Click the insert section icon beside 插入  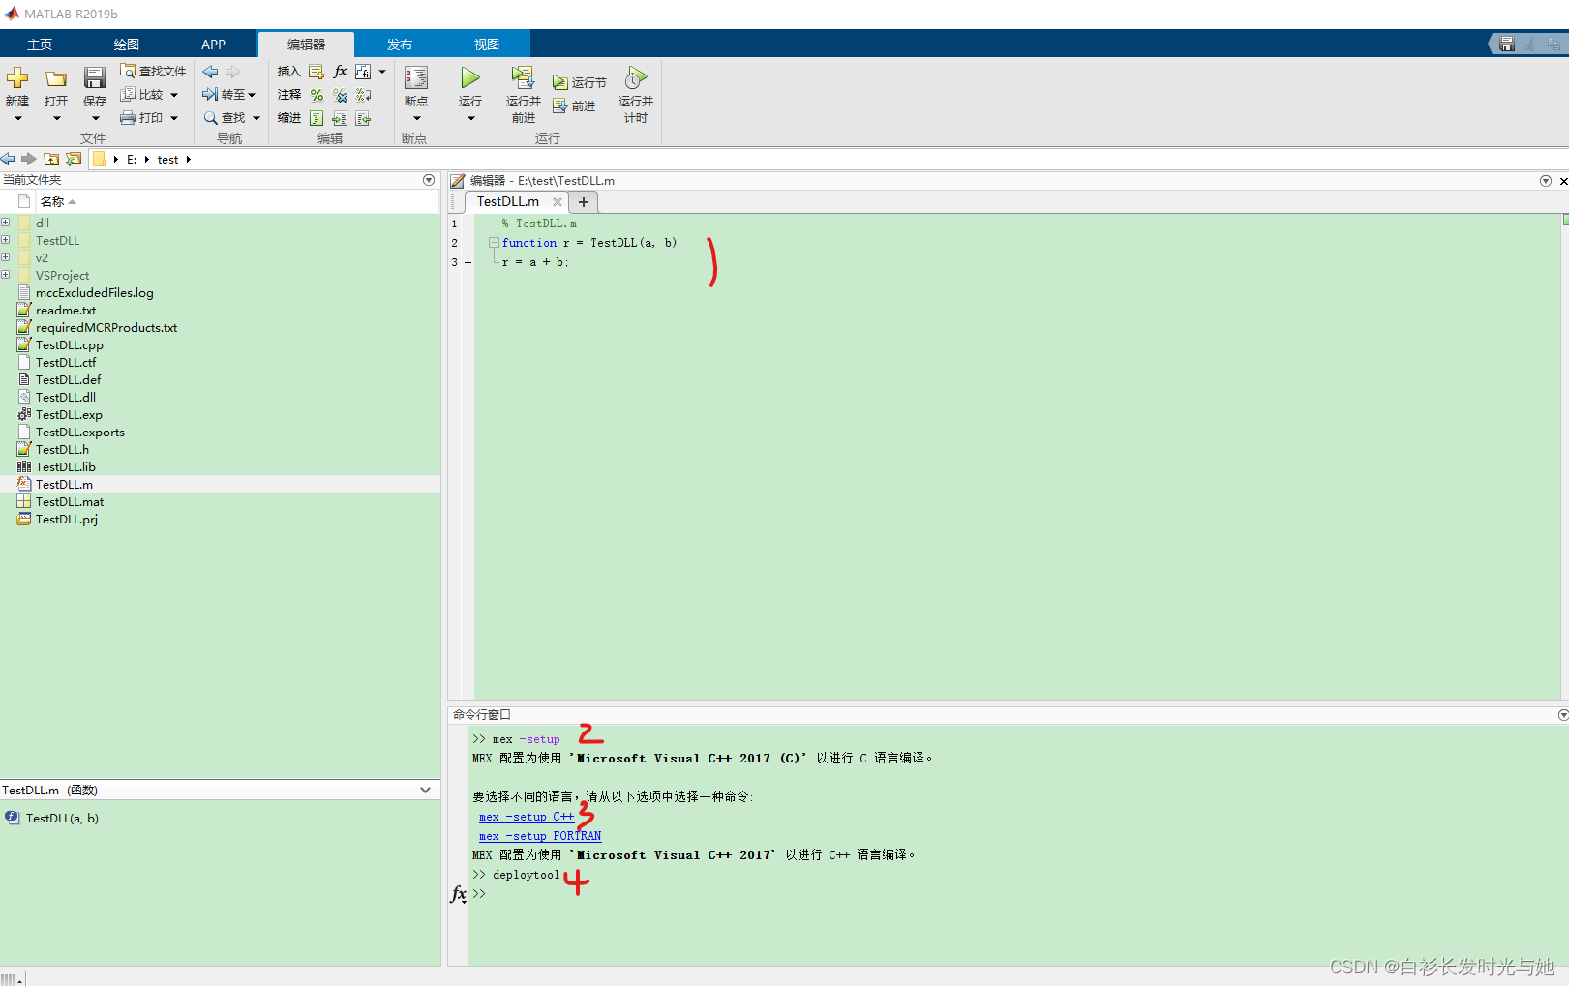click(317, 72)
